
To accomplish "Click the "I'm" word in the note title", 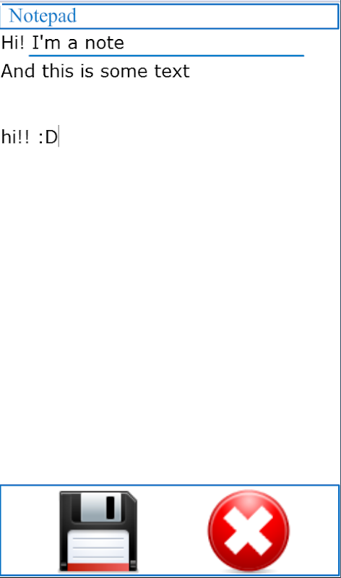I will point(46,43).
